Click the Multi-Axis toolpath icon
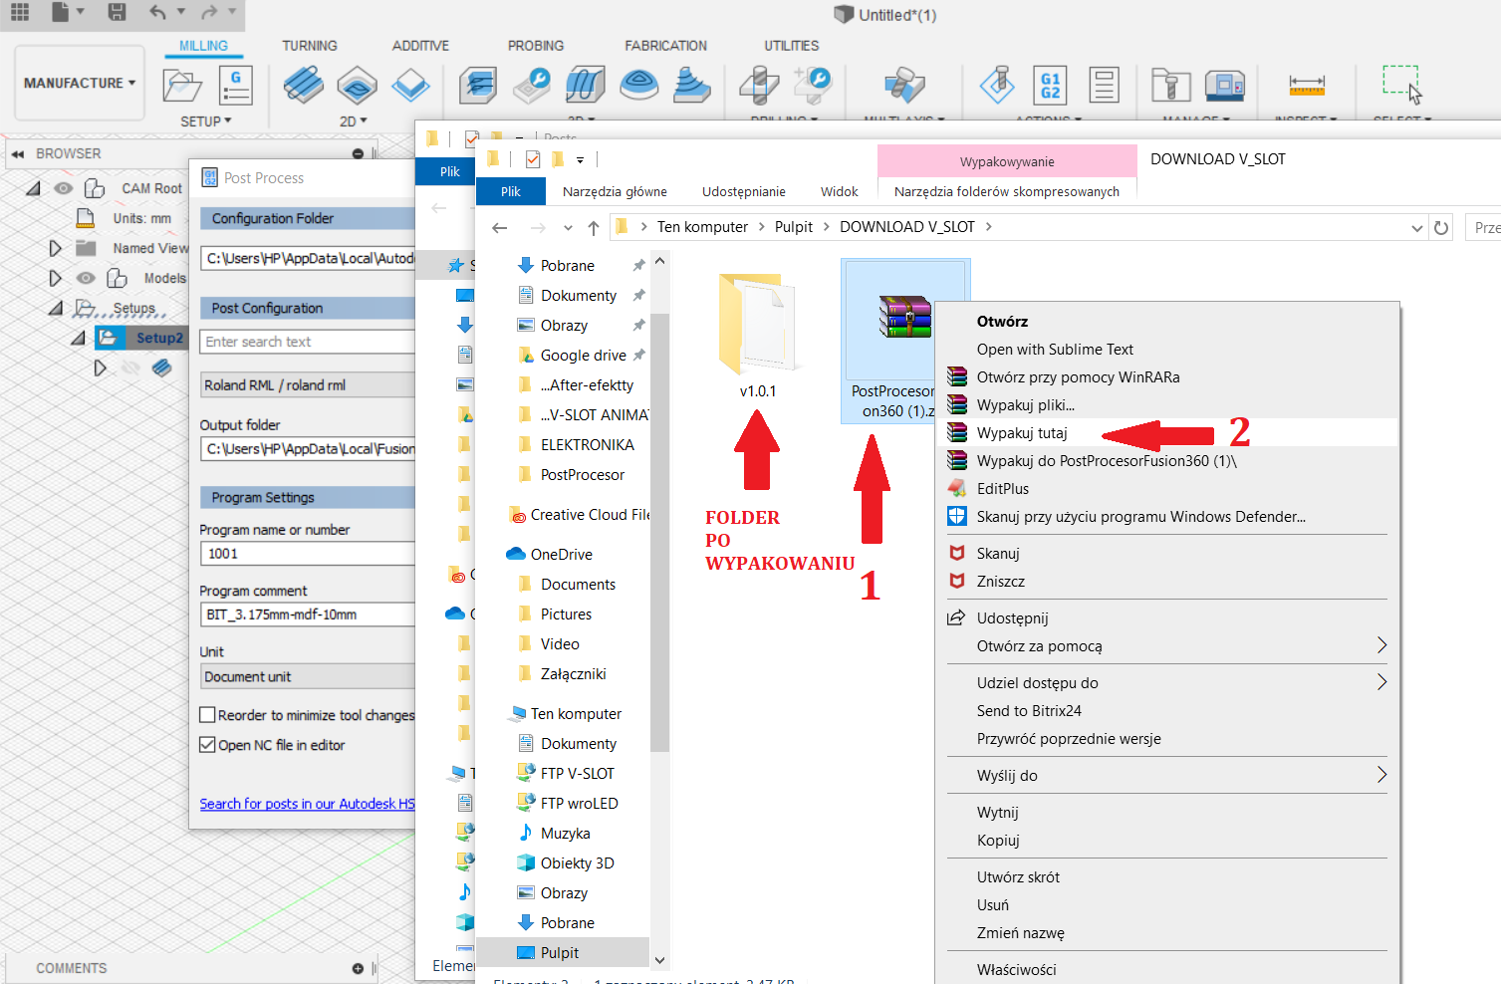The image size is (1501, 984). [904, 85]
